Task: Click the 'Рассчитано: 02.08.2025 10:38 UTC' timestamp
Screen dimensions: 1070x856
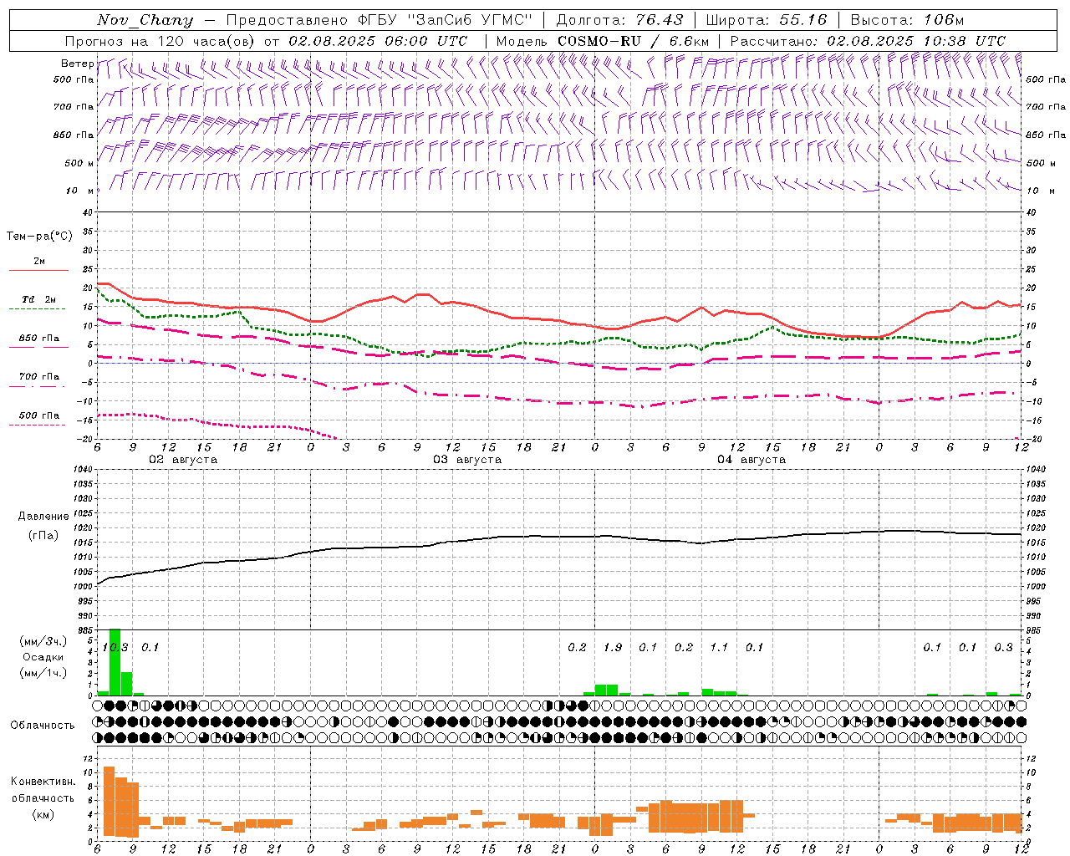Action: tap(868, 41)
